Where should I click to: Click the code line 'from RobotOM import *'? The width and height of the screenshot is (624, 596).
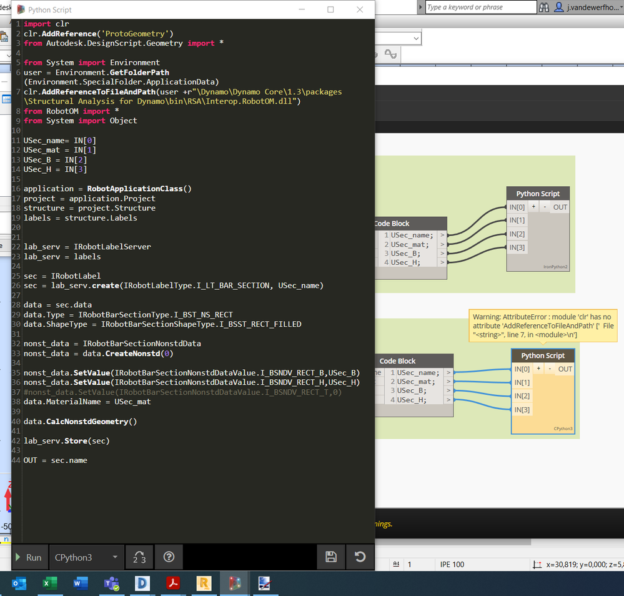click(71, 111)
